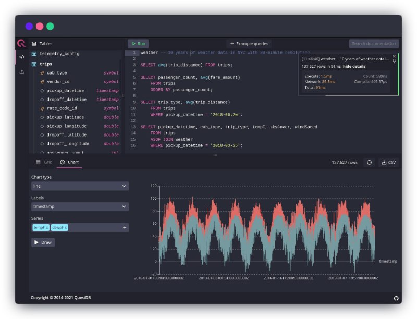This screenshot has height=319, width=417.
Task: Click editor line 1 'weather' text
Action: [x=149, y=52]
